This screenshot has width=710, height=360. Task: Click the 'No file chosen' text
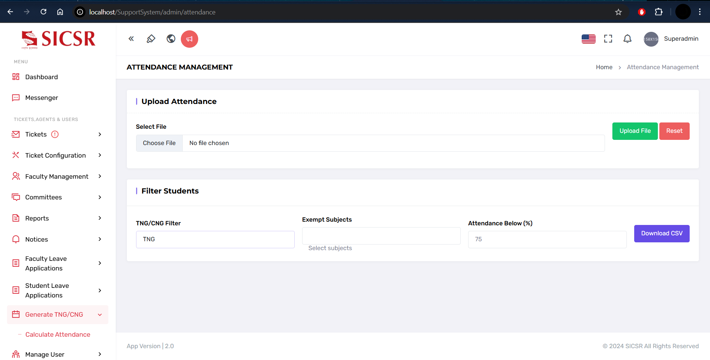[x=209, y=143]
